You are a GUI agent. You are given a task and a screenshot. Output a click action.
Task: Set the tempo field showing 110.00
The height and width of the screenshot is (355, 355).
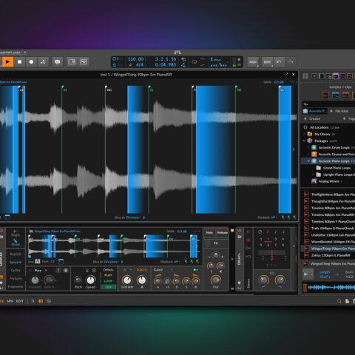(x=135, y=59)
